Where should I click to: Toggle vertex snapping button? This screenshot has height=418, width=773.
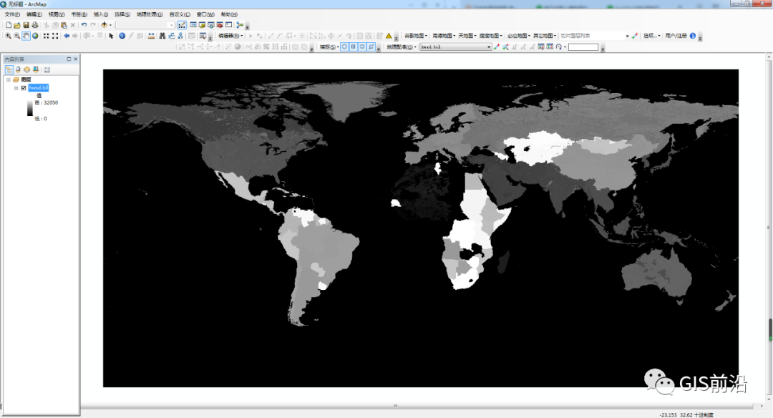coord(362,47)
